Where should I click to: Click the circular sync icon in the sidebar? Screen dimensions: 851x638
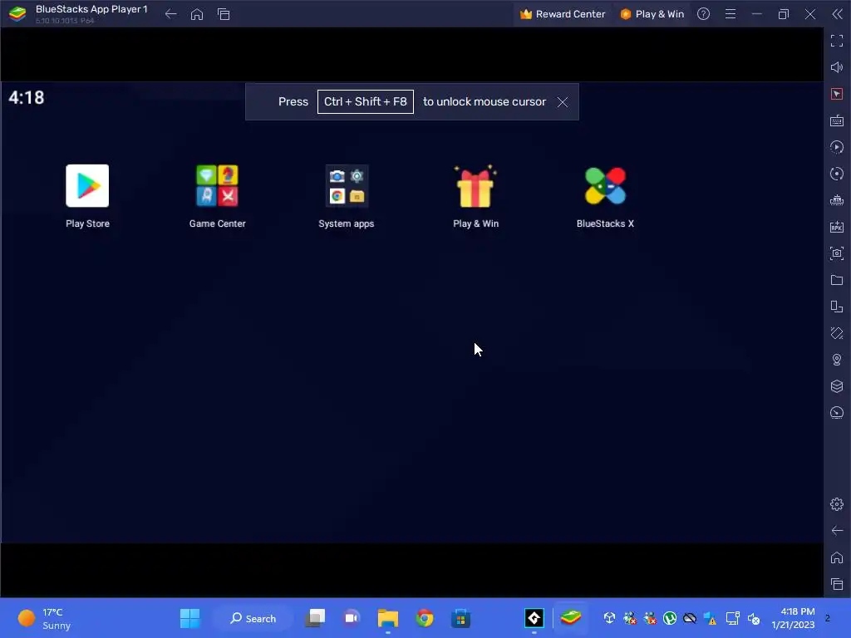pos(837,174)
